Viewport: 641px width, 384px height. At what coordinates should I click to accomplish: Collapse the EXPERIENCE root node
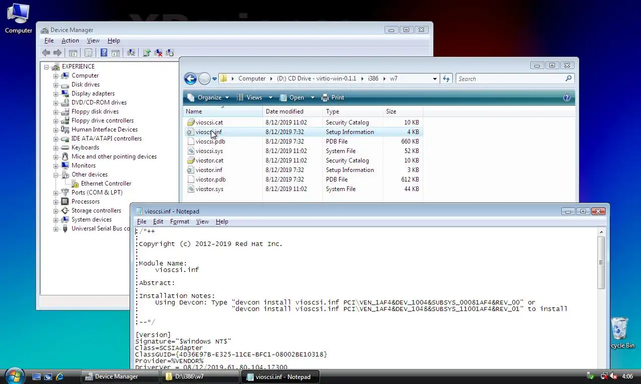pos(47,66)
